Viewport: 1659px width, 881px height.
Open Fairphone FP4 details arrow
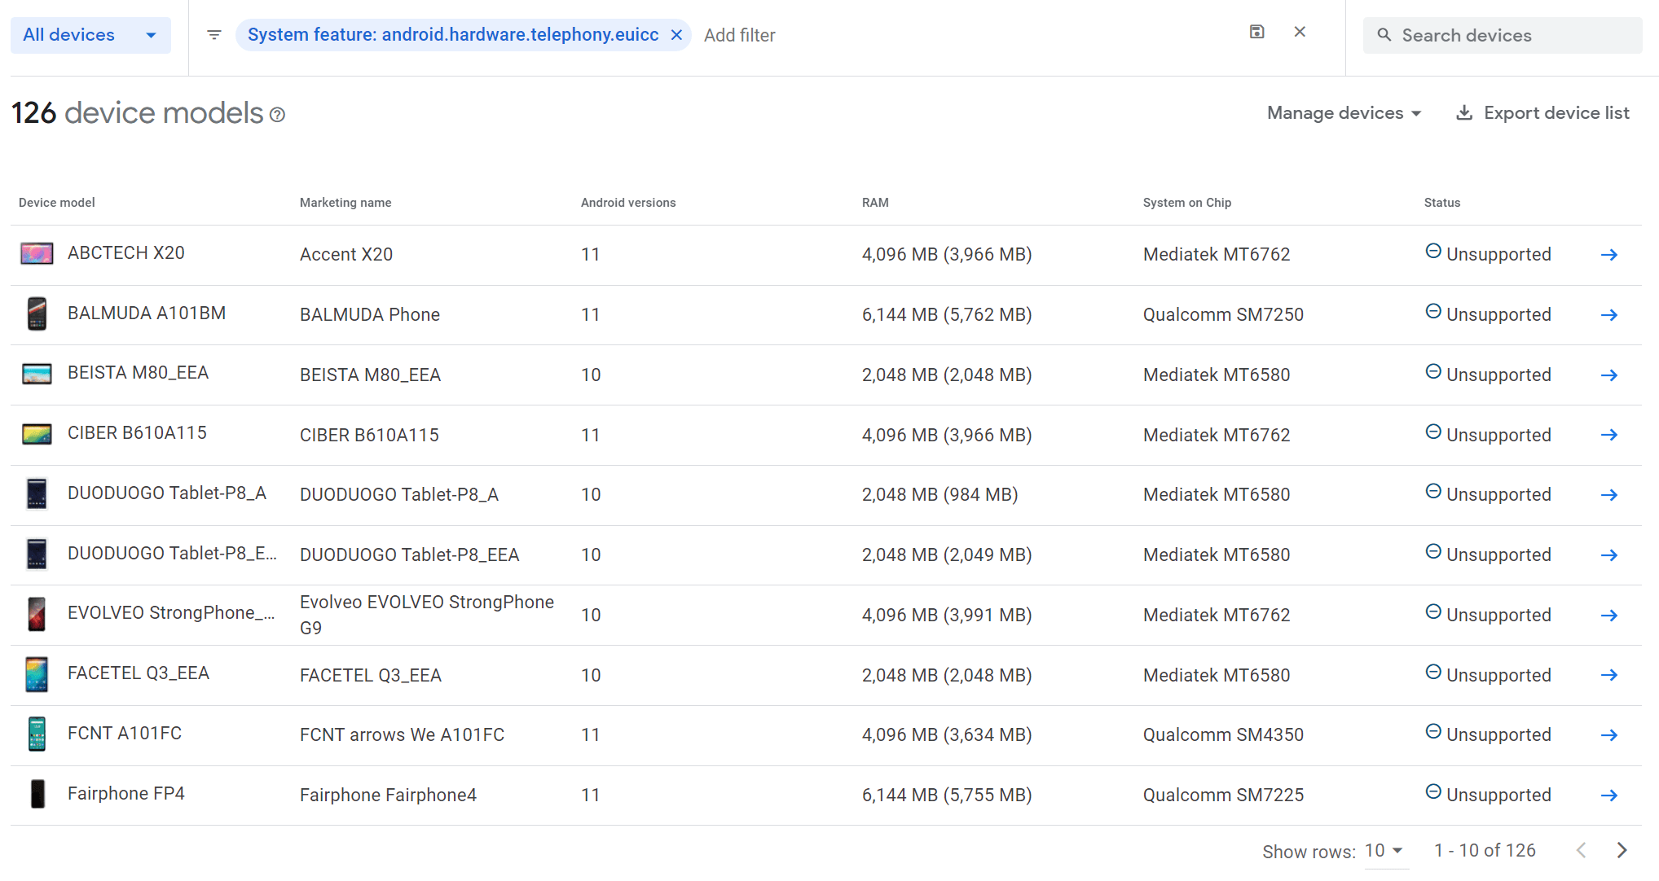[x=1608, y=796]
